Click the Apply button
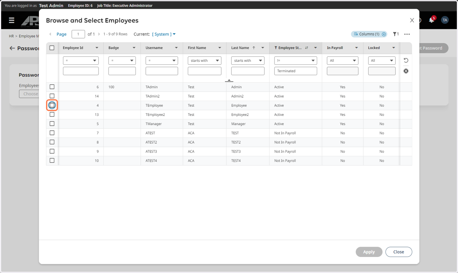The width and height of the screenshot is (458, 273). 369,252
